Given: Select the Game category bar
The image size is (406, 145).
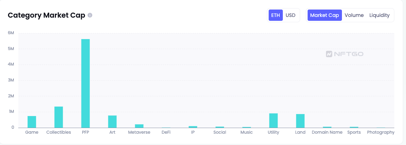Looking at the screenshot, I should [32, 122].
